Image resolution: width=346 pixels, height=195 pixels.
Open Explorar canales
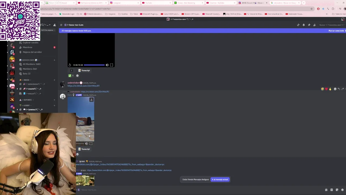(30, 43)
